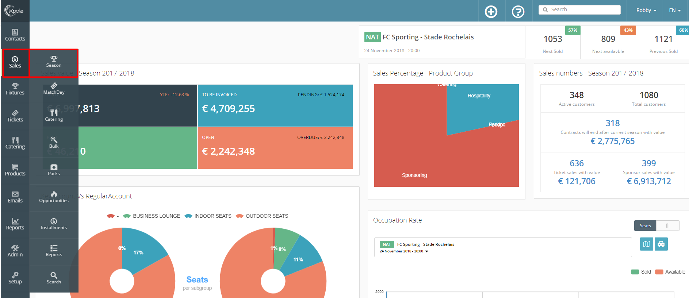Select MatchDay in the Sales submenu
This screenshot has height=298, width=689.
point(54,89)
